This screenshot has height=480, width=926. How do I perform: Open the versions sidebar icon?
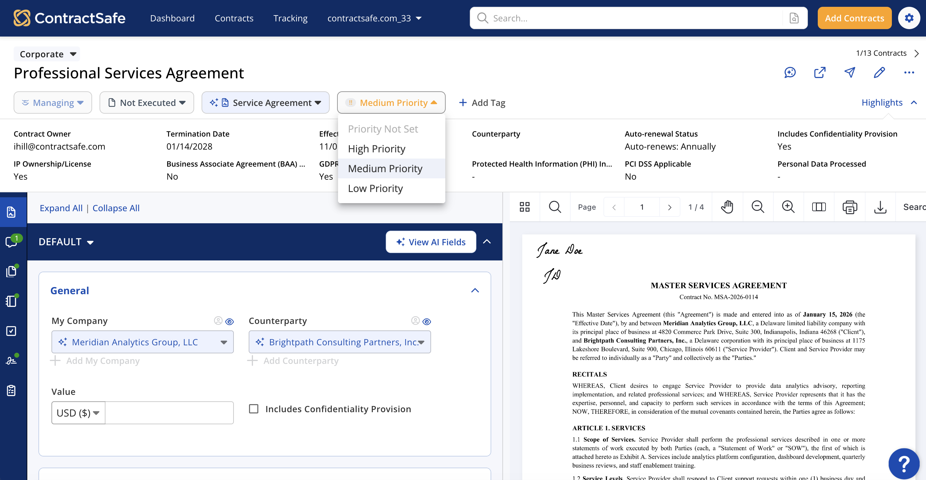tap(12, 301)
